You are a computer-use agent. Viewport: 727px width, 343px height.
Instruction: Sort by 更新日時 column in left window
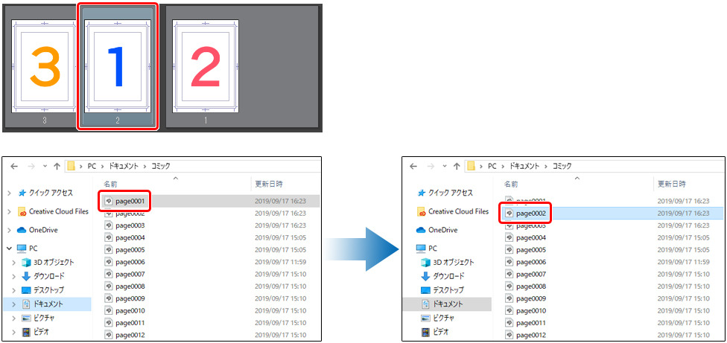pyautogui.click(x=269, y=185)
